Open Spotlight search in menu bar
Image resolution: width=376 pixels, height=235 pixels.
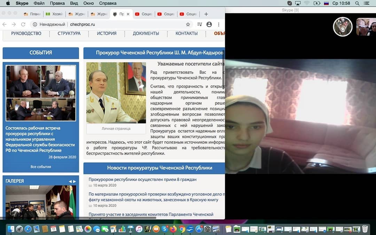357,3
